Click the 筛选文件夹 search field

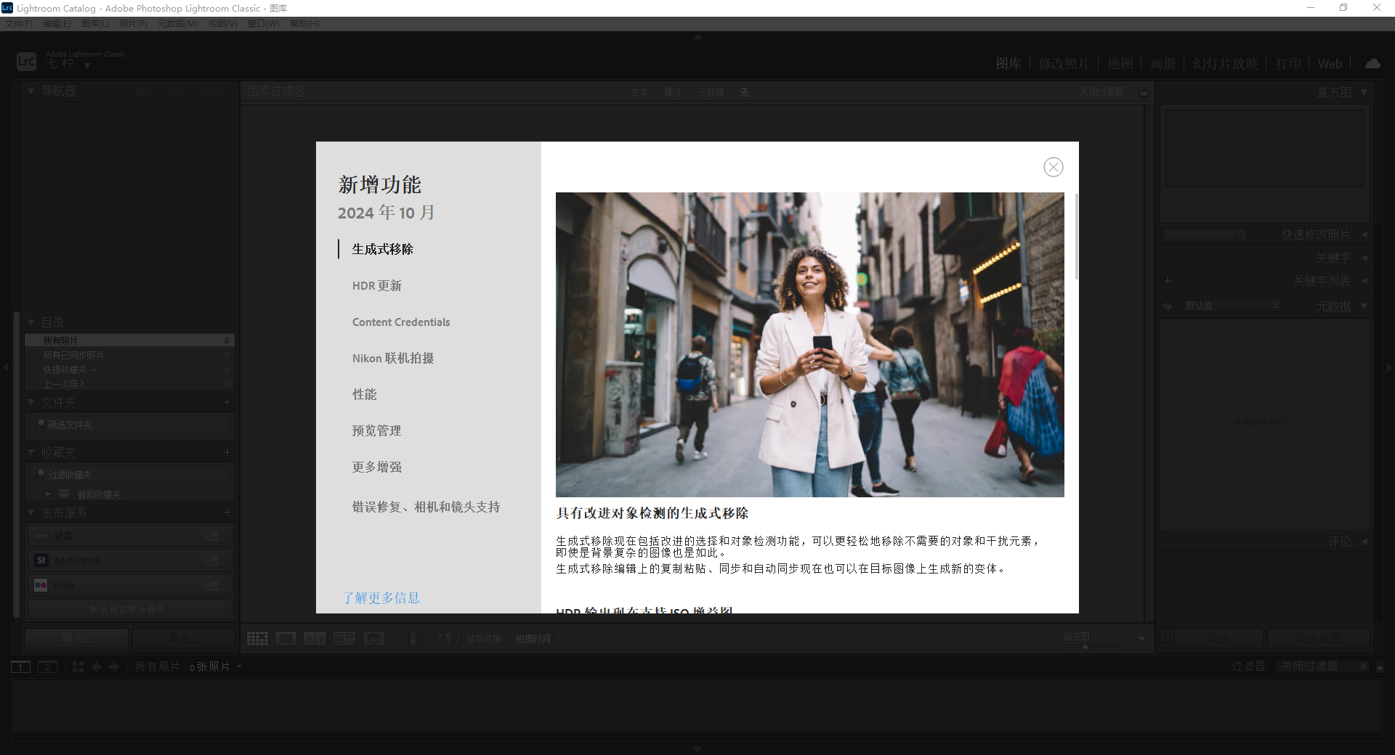(131, 425)
